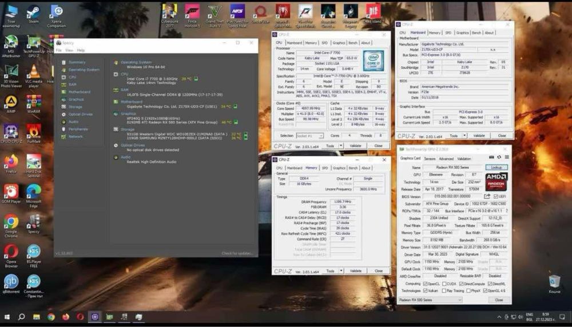Open the WinRAR desktop icon

point(34,104)
